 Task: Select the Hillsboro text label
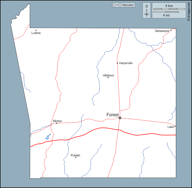[108, 75]
